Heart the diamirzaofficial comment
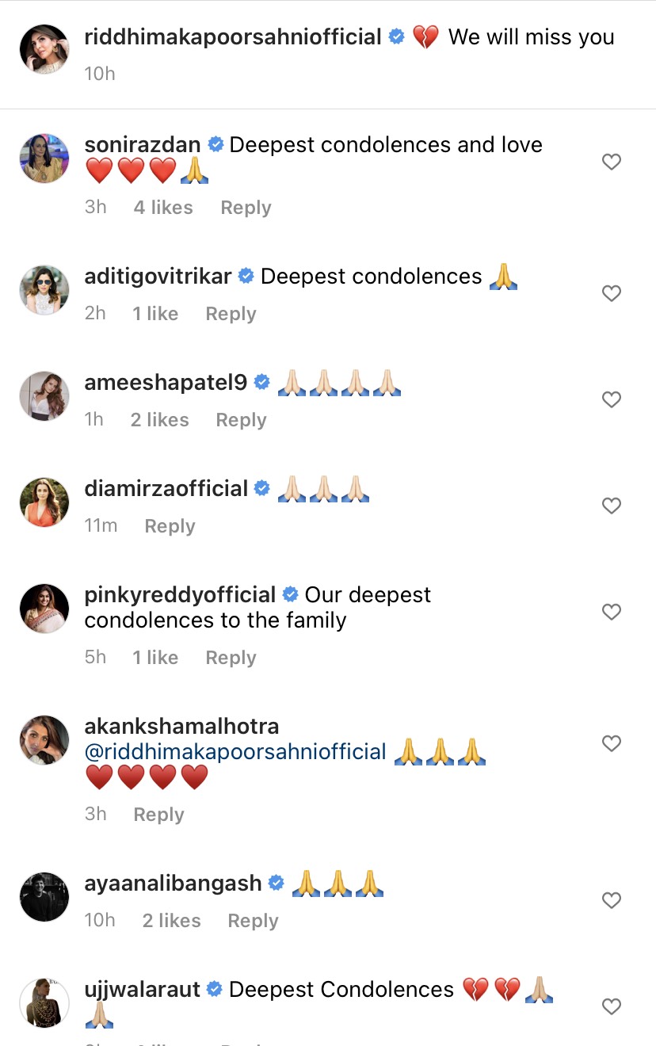The height and width of the screenshot is (1046, 656). pos(611,506)
